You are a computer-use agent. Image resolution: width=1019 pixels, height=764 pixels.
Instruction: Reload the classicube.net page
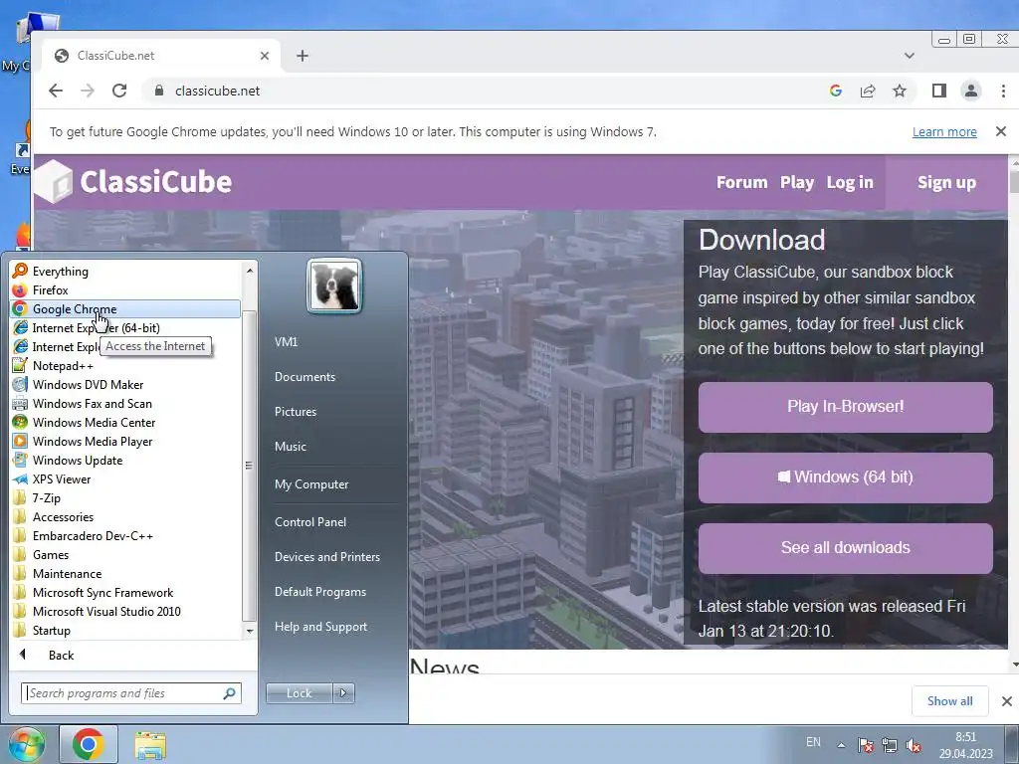119,91
